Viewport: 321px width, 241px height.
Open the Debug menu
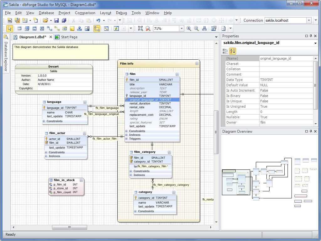[x=121, y=13]
